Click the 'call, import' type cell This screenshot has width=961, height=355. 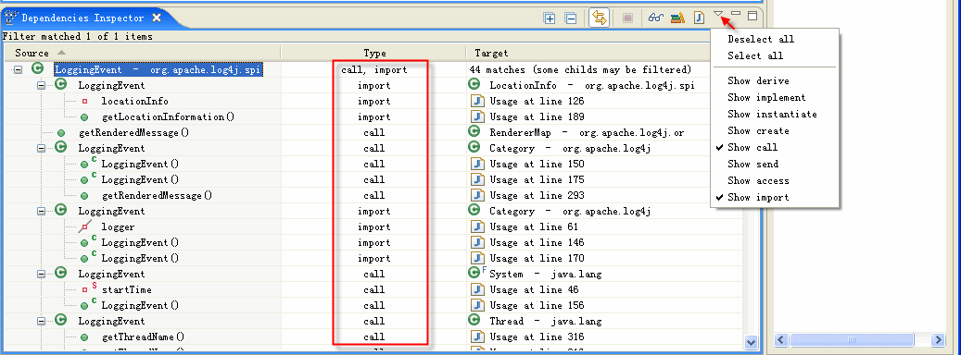(x=373, y=69)
